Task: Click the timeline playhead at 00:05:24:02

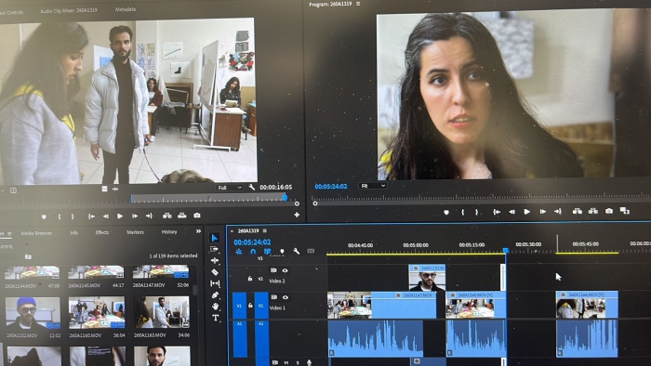Action: (x=506, y=251)
